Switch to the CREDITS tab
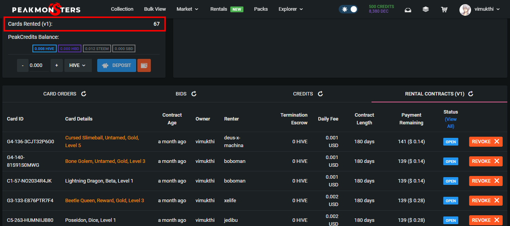This screenshot has width=510, height=226. tap(303, 94)
